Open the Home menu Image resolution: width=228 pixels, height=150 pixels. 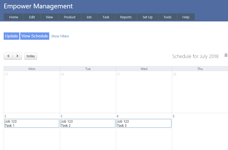point(14,17)
